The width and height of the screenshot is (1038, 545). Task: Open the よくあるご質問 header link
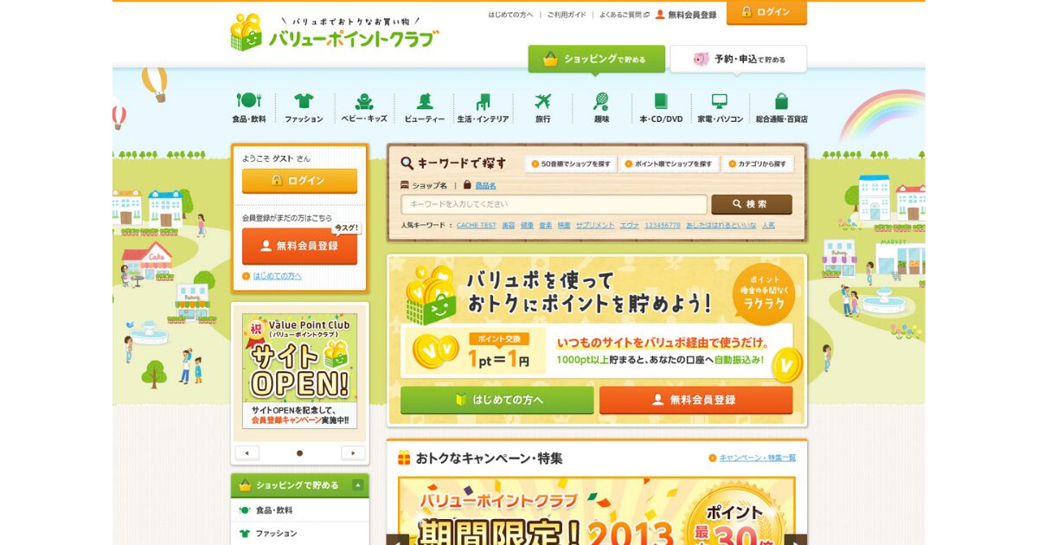pyautogui.click(x=624, y=15)
